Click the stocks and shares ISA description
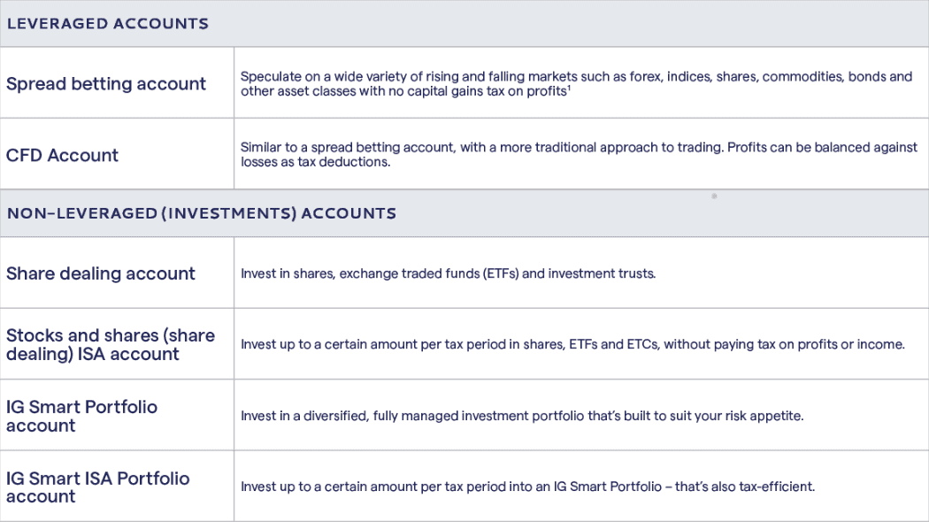 [x=572, y=345]
